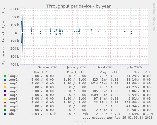Click the Last update timestamp
157x125 pixels.
click(x=118, y=118)
